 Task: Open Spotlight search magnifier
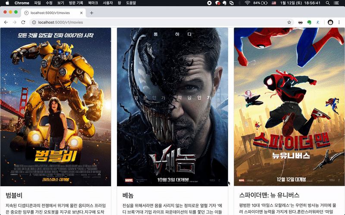pyautogui.click(x=328, y=3)
